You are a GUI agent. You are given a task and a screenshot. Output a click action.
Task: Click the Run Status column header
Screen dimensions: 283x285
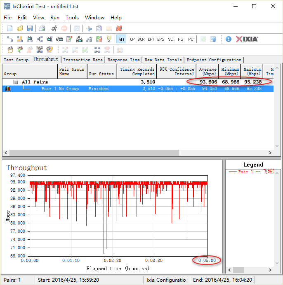tap(102, 72)
